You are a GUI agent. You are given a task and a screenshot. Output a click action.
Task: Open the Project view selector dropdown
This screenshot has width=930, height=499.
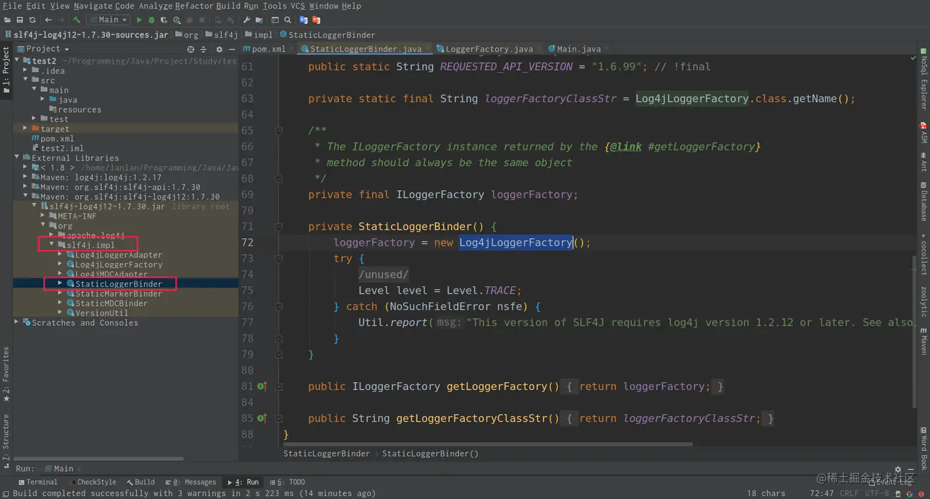click(x=43, y=49)
